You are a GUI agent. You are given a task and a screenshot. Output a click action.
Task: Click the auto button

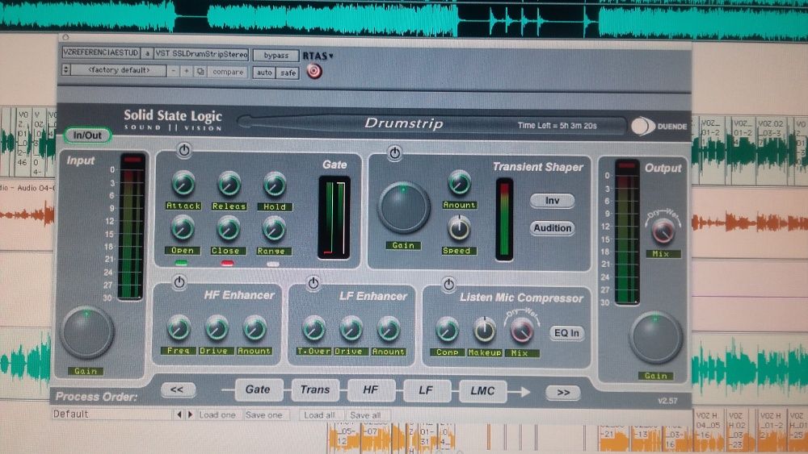(x=264, y=73)
